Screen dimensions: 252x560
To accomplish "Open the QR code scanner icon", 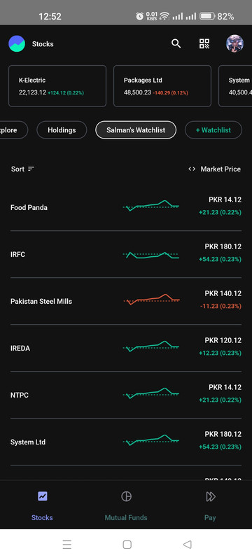I will click(204, 43).
